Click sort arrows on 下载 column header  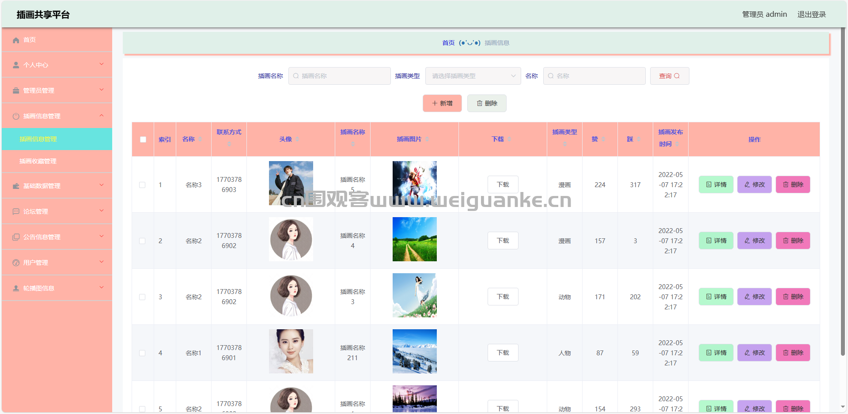509,139
